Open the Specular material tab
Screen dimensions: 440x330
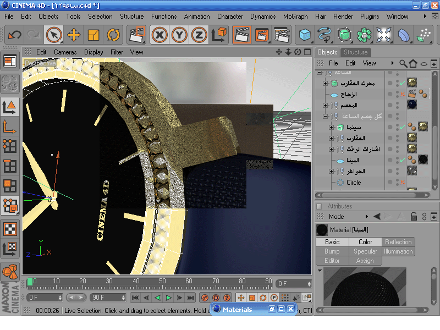365,251
